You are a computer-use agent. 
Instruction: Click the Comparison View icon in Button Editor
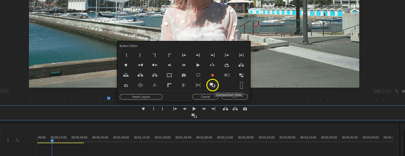coord(212,85)
